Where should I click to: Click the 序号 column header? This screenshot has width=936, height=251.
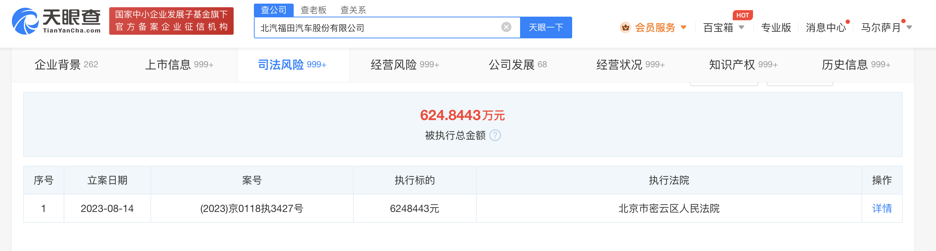(x=44, y=180)
